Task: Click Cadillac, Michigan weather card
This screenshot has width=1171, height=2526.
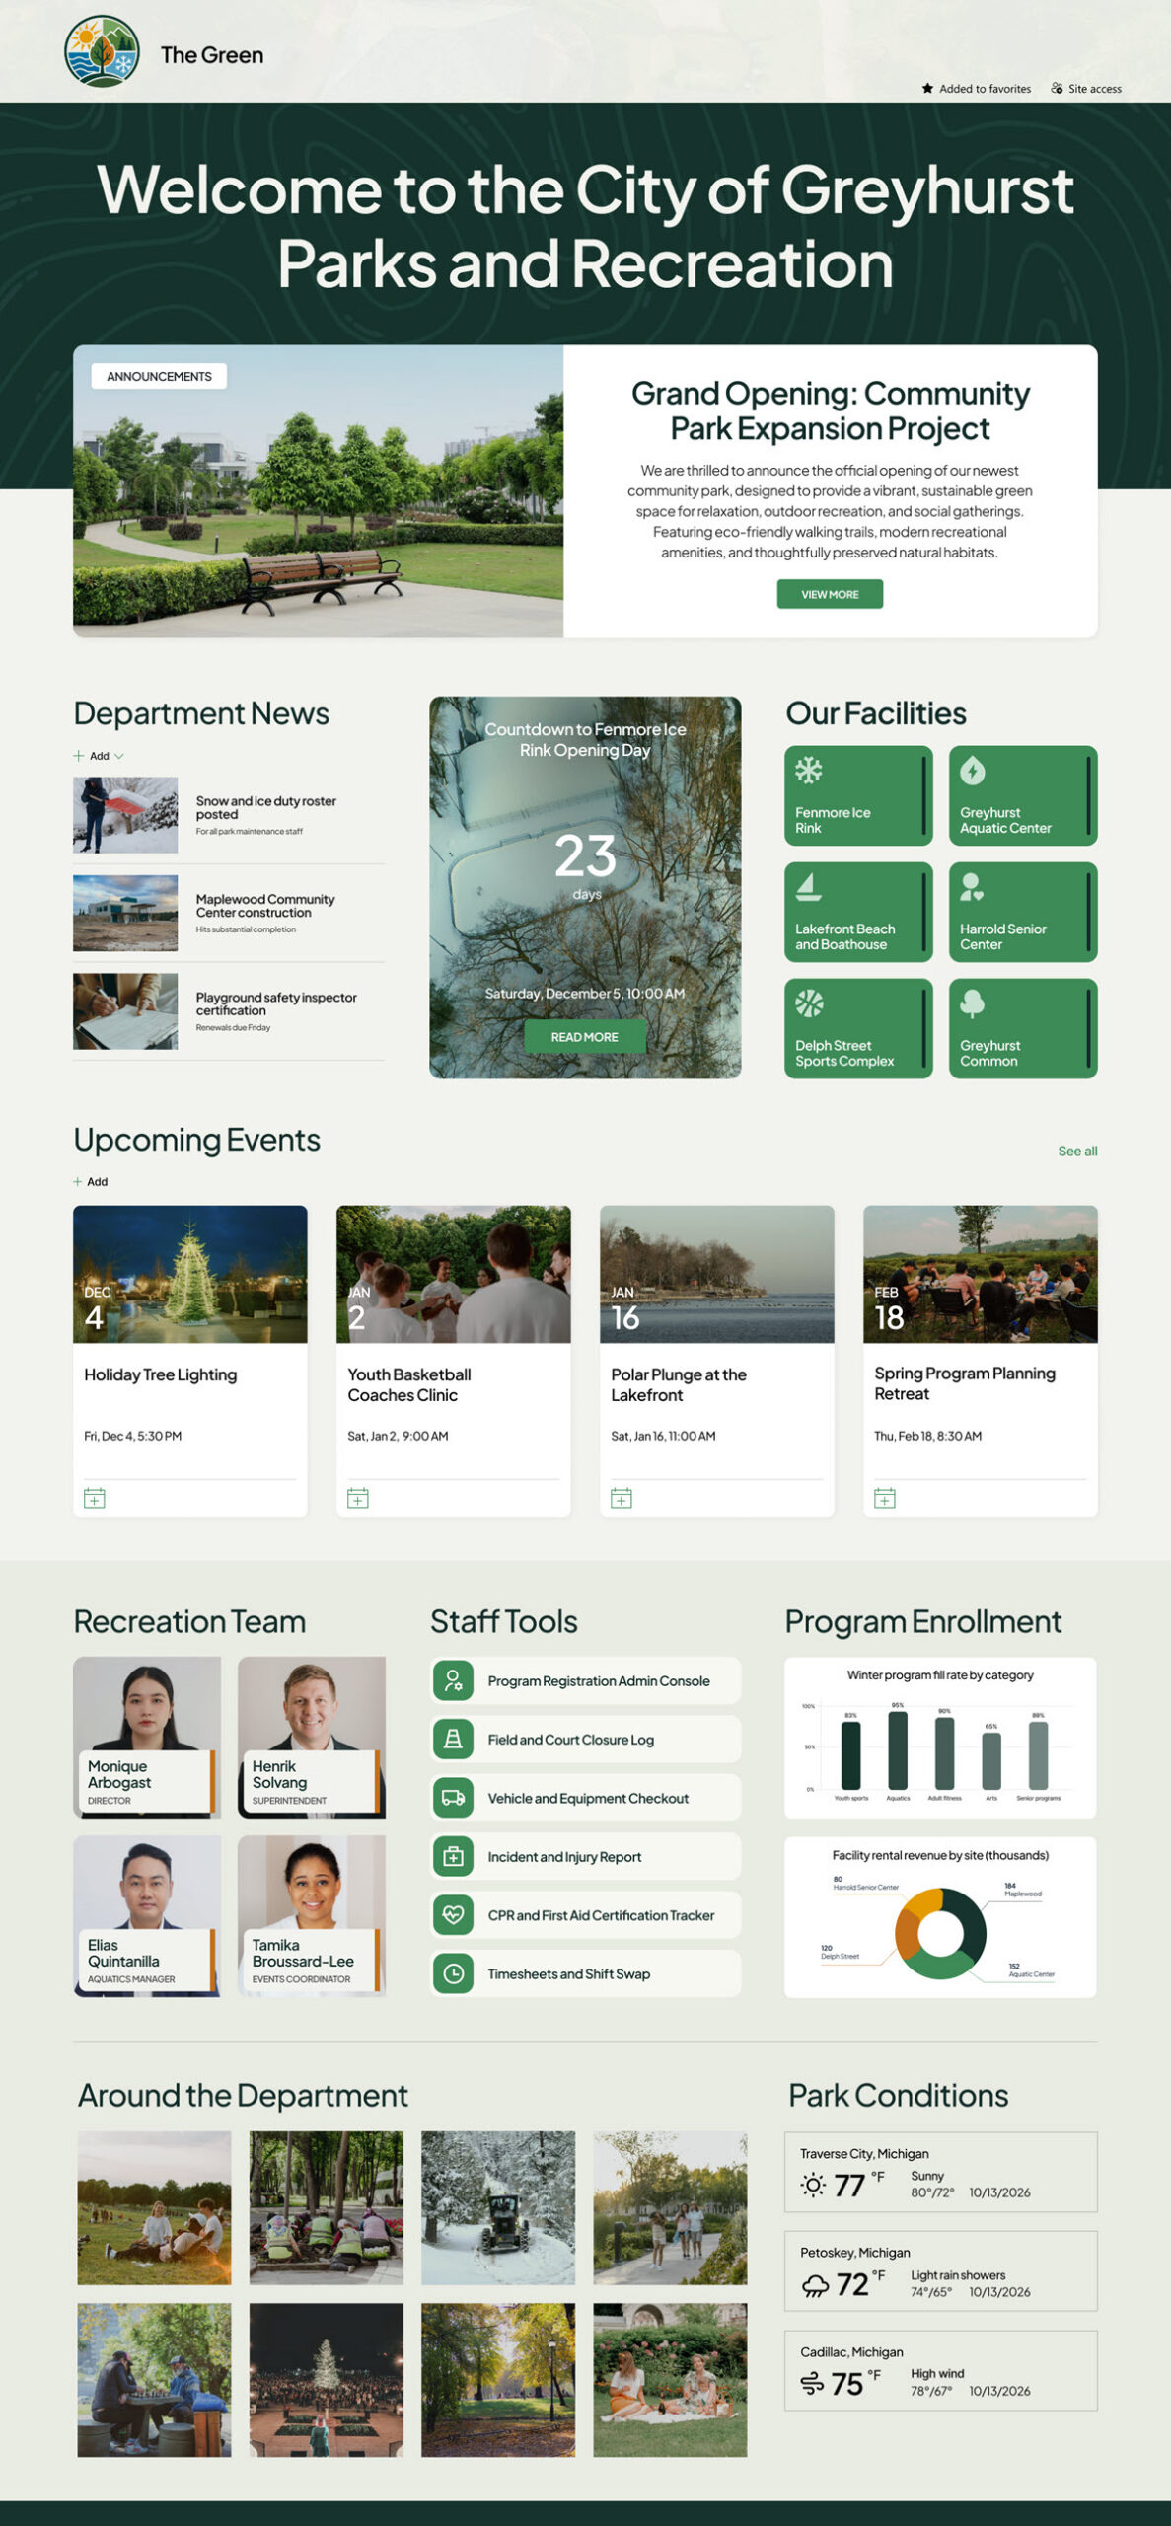Action: pyautogui.click(x=940, y=2370)
